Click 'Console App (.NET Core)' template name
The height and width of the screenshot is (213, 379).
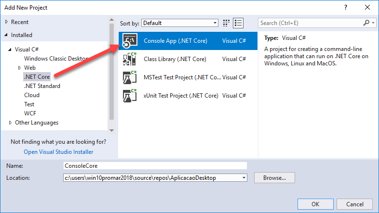pyautogui.click(x=176, y=41)
